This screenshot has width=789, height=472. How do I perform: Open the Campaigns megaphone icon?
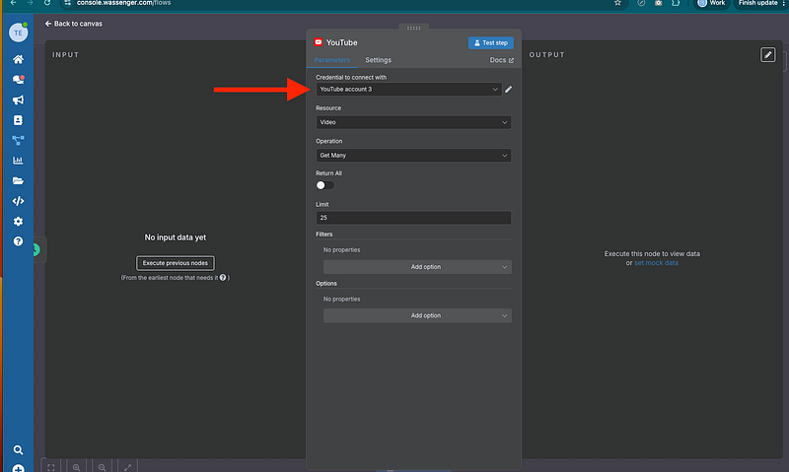(x=18, y=100)
